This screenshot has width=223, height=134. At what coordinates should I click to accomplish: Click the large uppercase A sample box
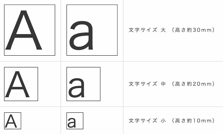pos(30,30)
